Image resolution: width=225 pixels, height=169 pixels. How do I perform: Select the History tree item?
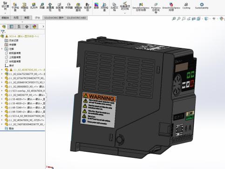[x=14, y=40]
